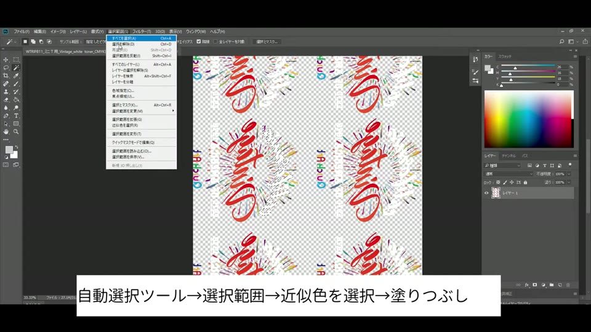
Task: Open the layer filter kind dropdown (種類)
Action: [502, 165]
